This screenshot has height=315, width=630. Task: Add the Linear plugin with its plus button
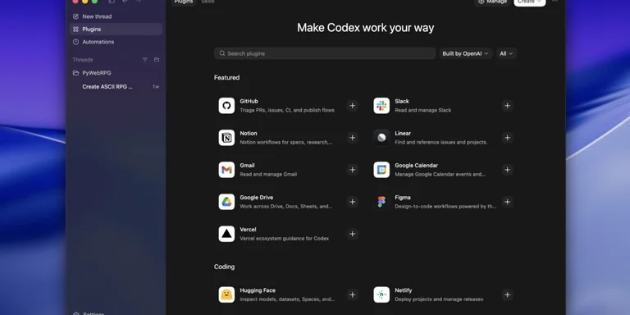pos(508,138)
